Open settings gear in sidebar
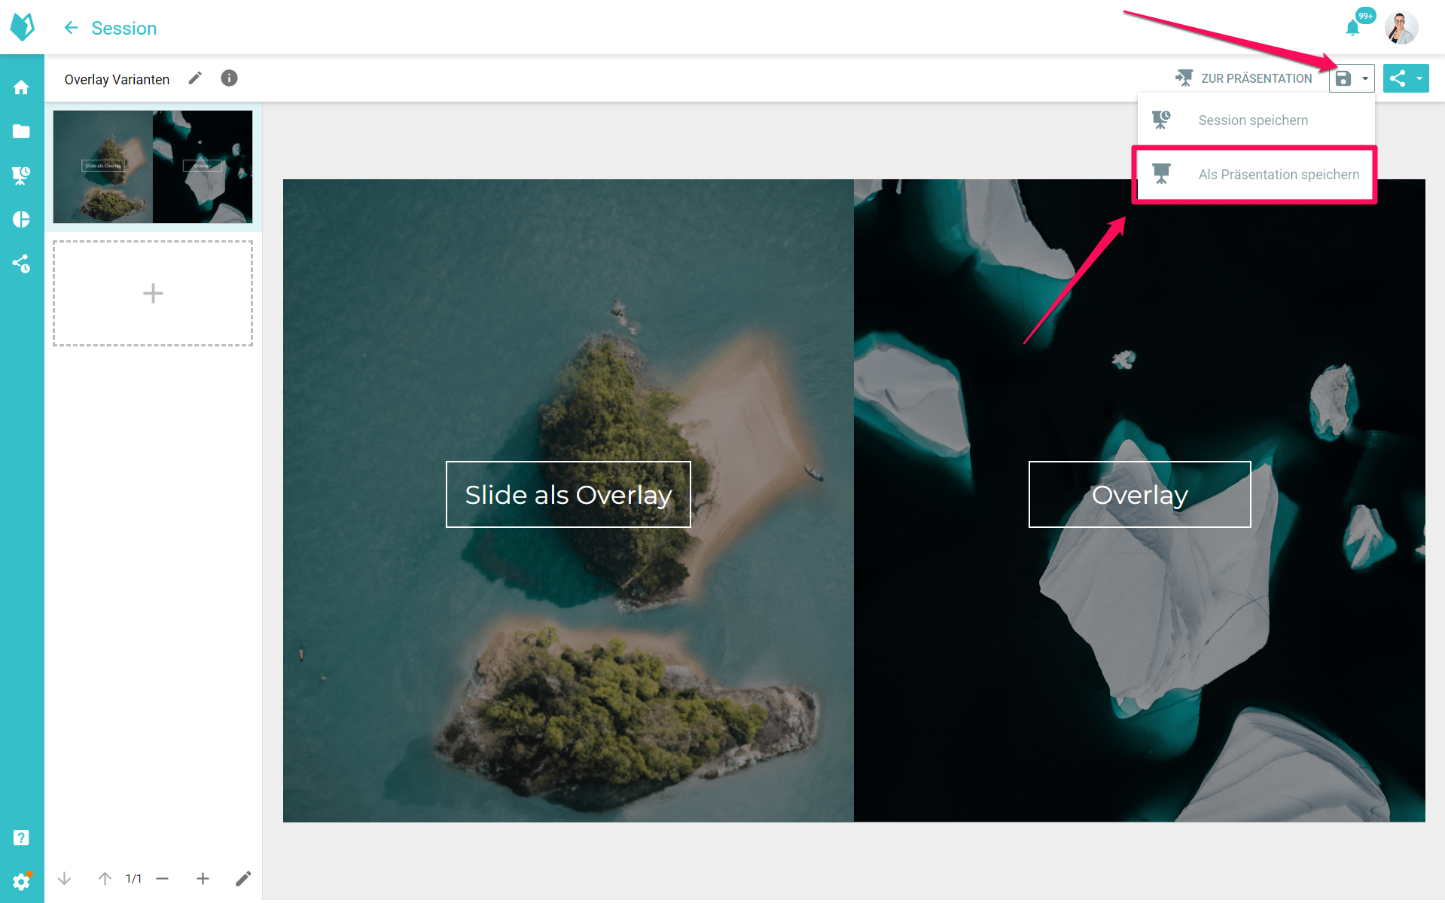The width and height of the screenshot is (1445, 903). tap(21, 880)
